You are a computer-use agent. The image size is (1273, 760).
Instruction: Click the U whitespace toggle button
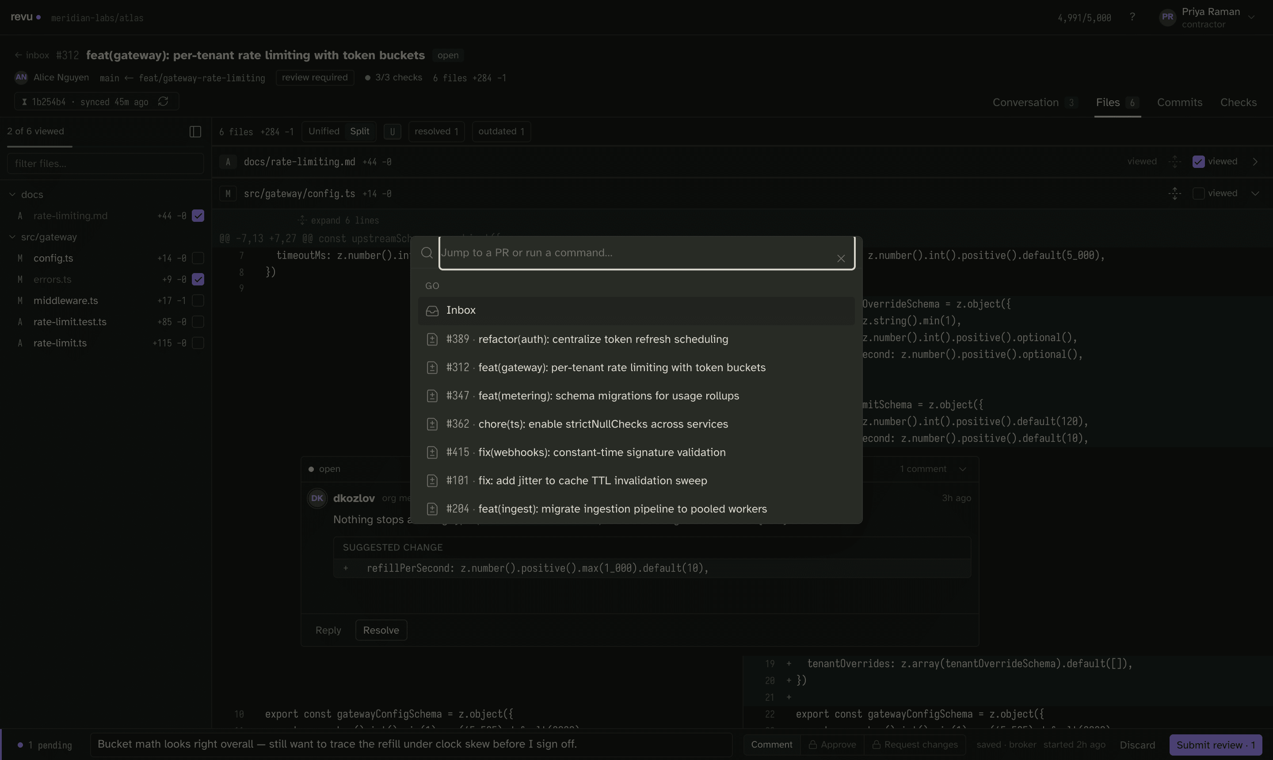tap(393, 132)
